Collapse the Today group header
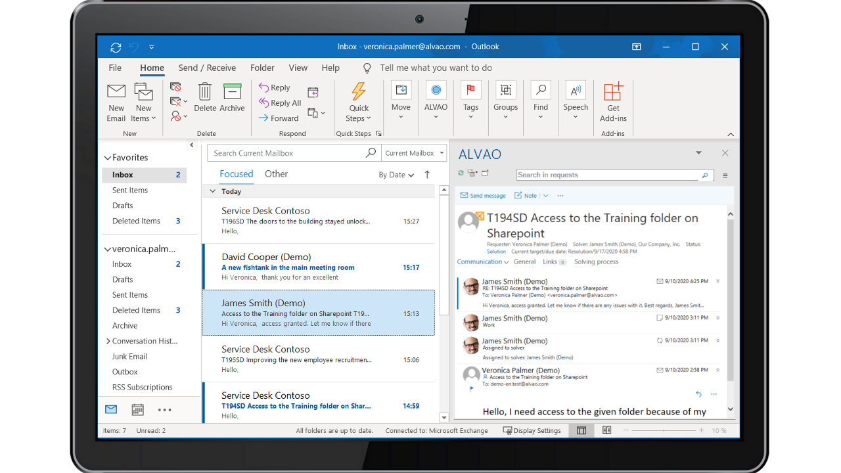Viewport: 841px width, 473px height. 212,191
